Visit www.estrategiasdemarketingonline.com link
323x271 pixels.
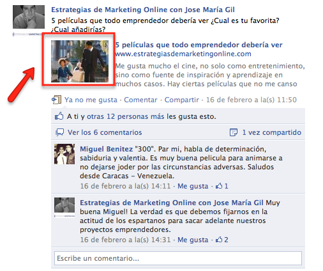[x=183, y=54]
